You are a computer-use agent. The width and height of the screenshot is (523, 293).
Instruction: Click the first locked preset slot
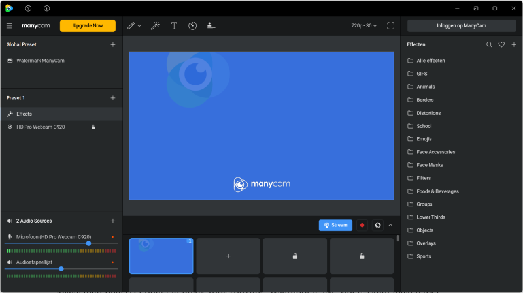[x=295, y=256]
